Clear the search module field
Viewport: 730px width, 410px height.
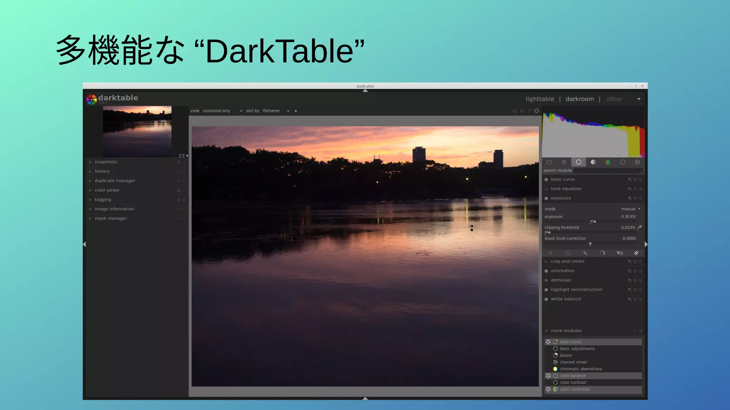[x=641, y=171]
